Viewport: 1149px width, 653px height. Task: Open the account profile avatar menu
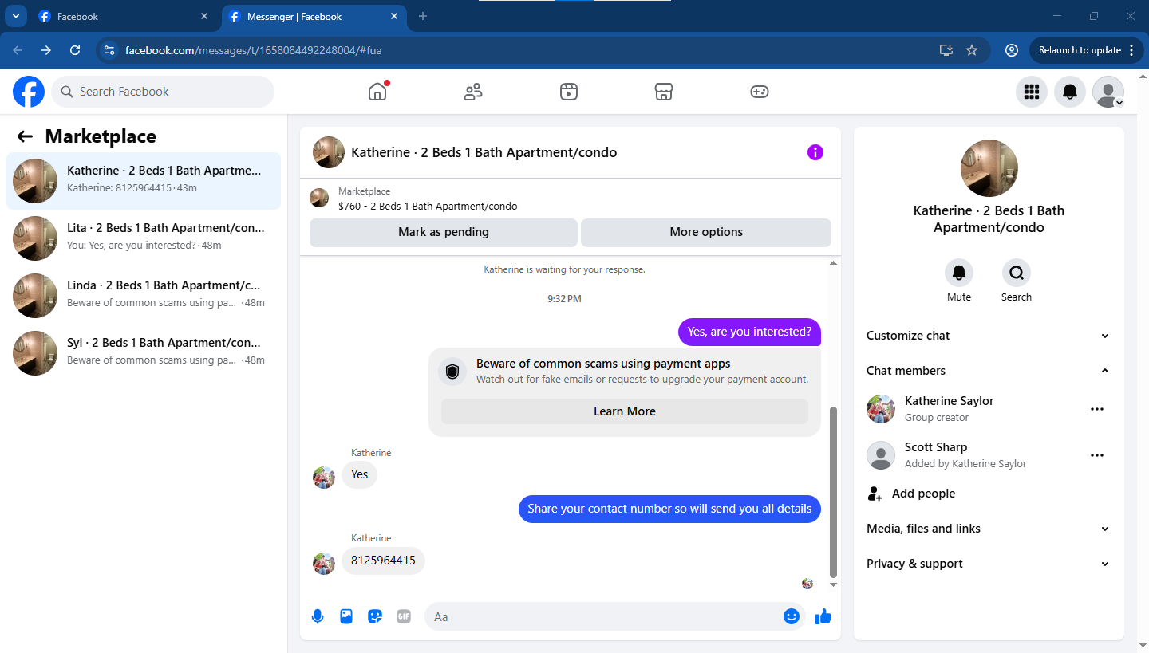pos(1108,92)
